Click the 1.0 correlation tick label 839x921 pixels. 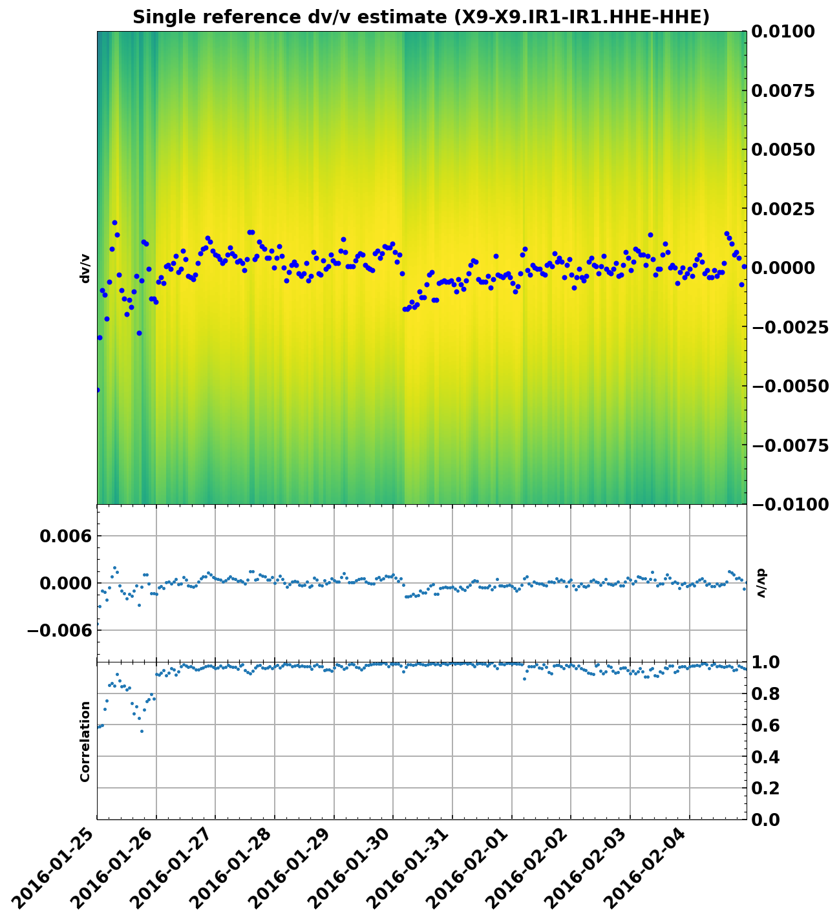764,662
